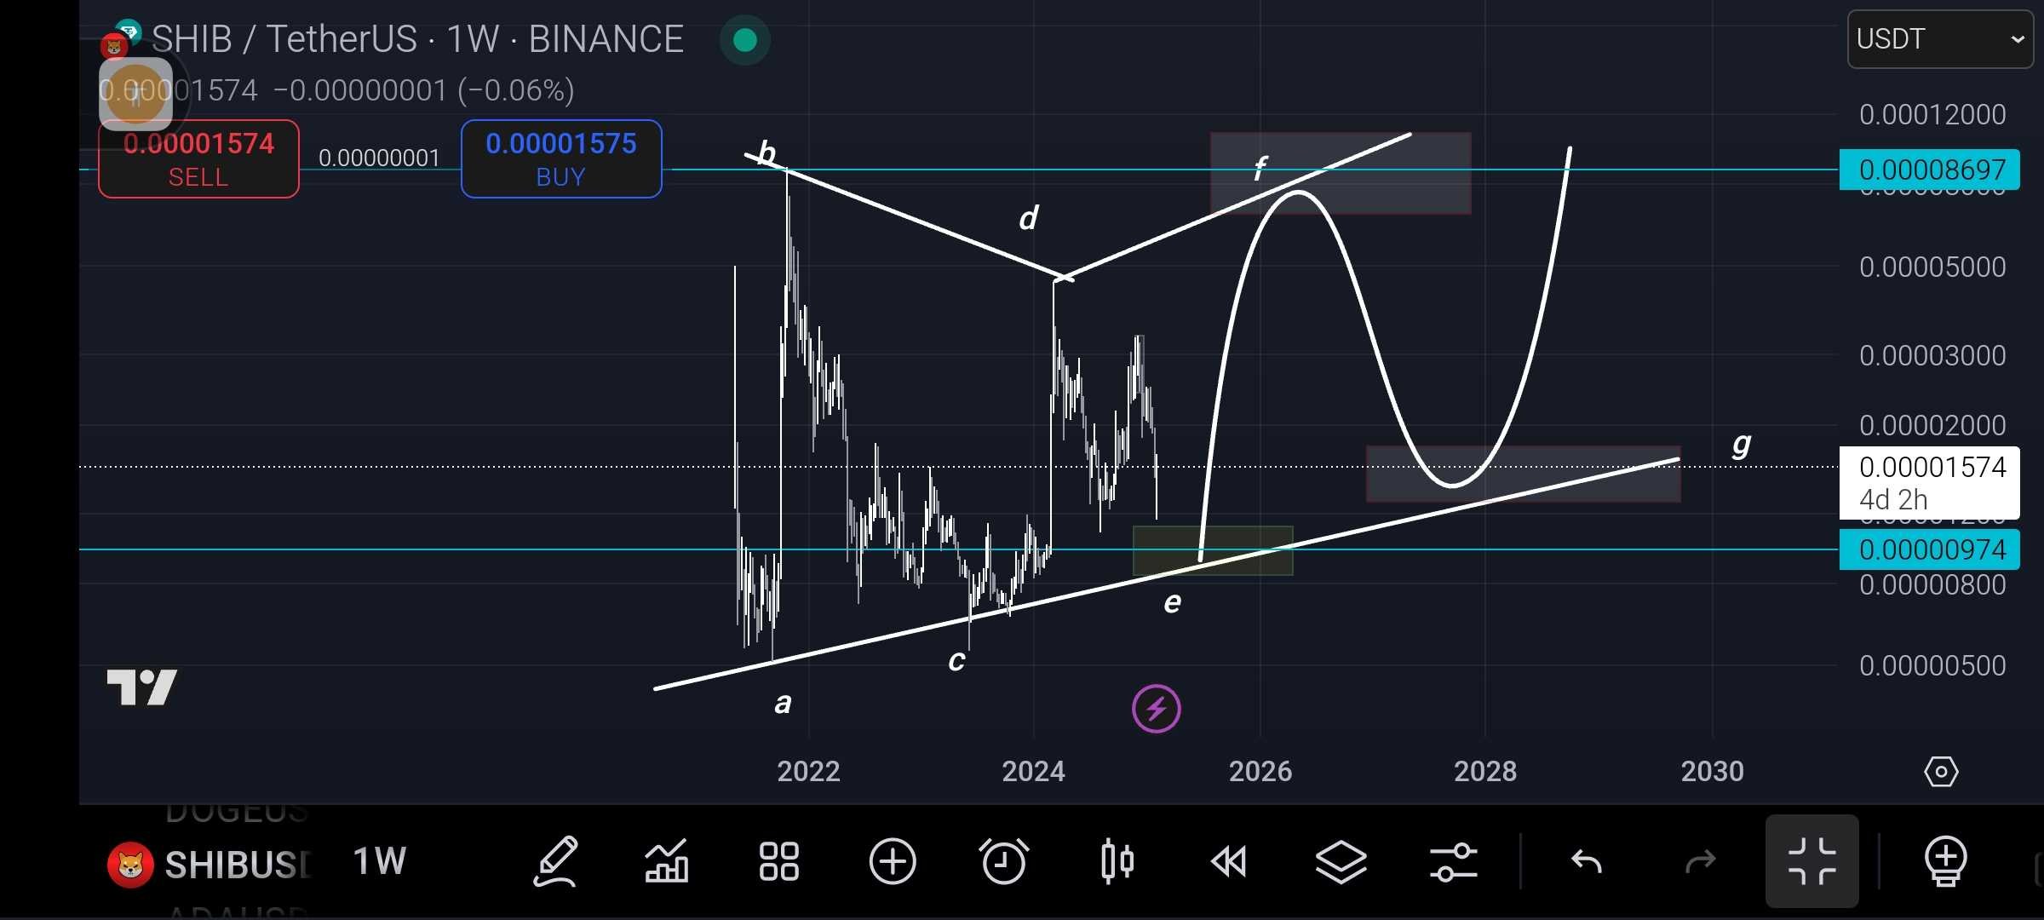The width and height of the screenshot is (2044, 920).
Task: Open the chart settings sliders icon
Action: click(1454, 862)
